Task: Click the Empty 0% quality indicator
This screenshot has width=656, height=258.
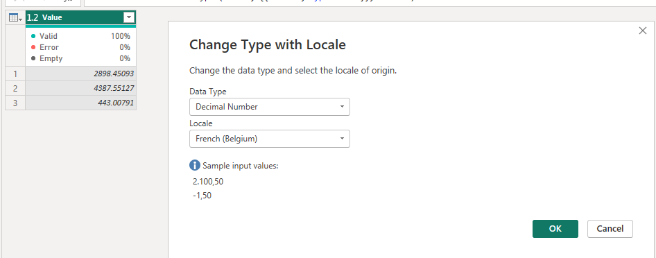Action: point(80,58)
